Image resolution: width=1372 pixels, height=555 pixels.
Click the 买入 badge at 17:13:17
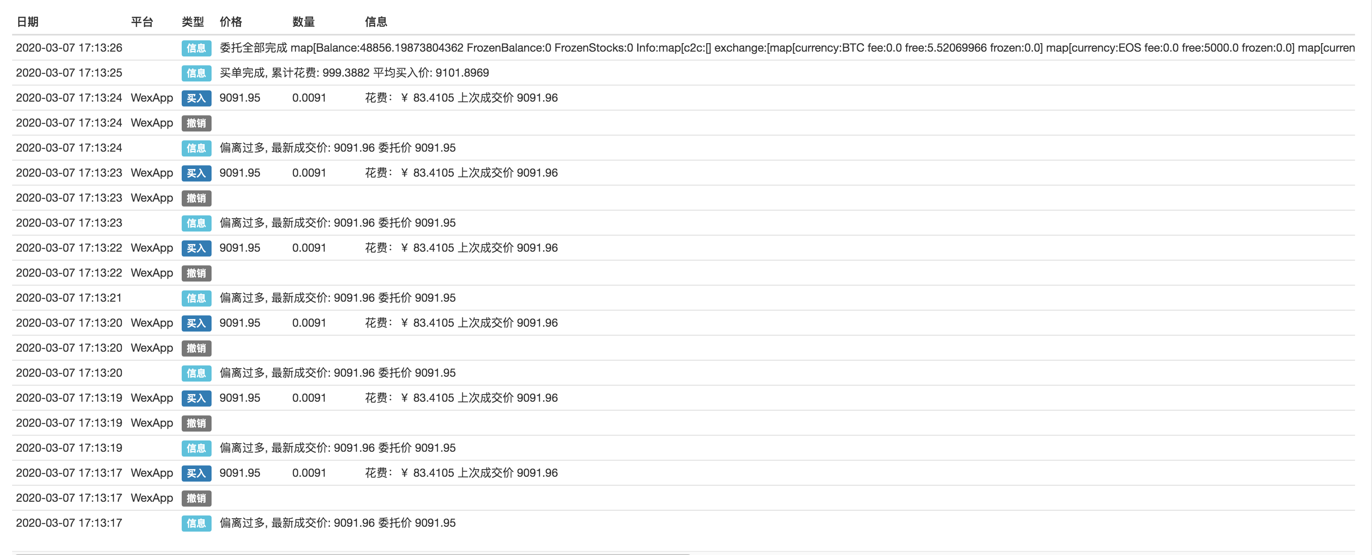click(x=196, y=473)
